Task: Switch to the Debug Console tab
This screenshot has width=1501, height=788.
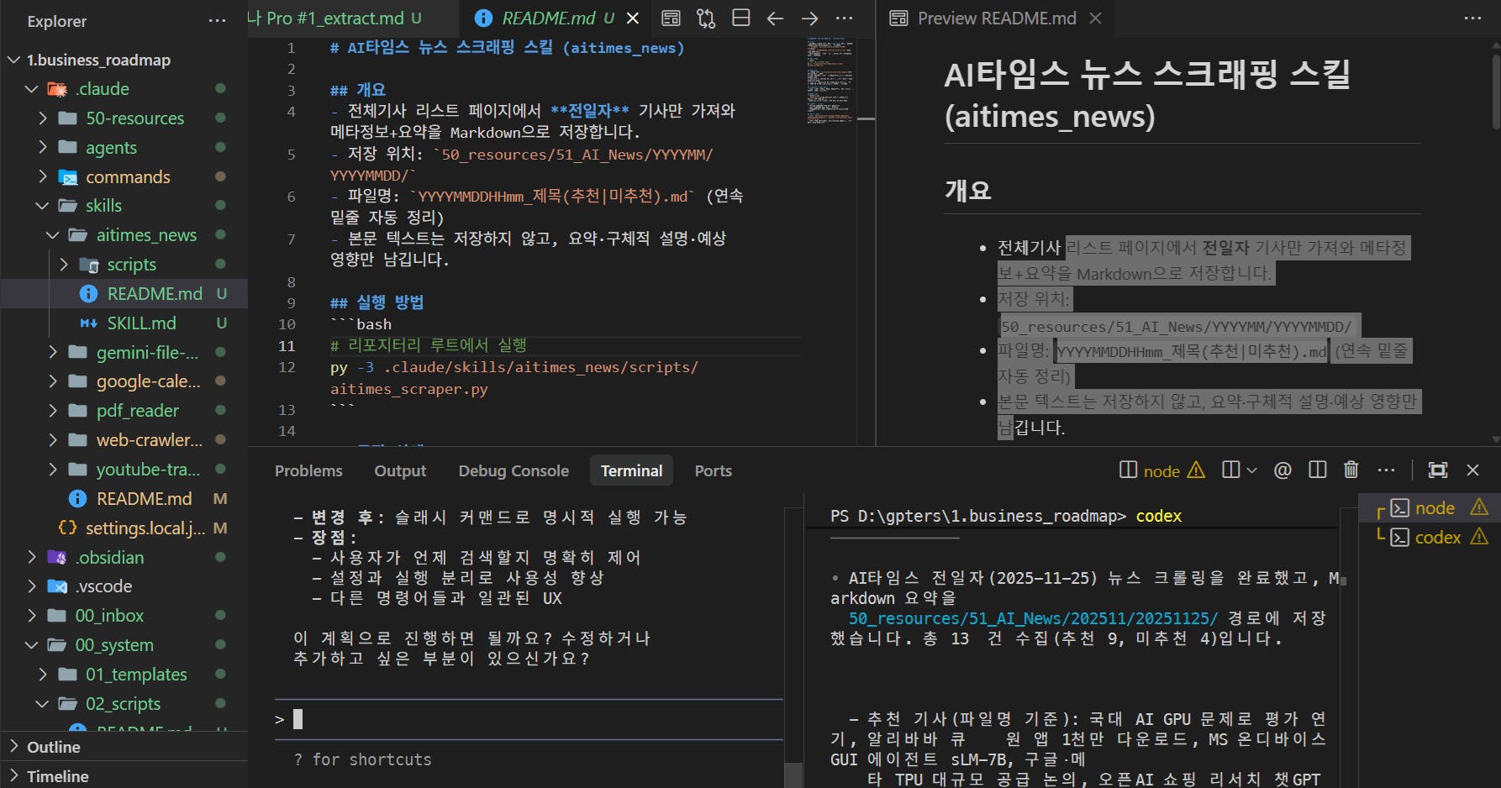Action: pyautogui.click(x=513, y=470)
